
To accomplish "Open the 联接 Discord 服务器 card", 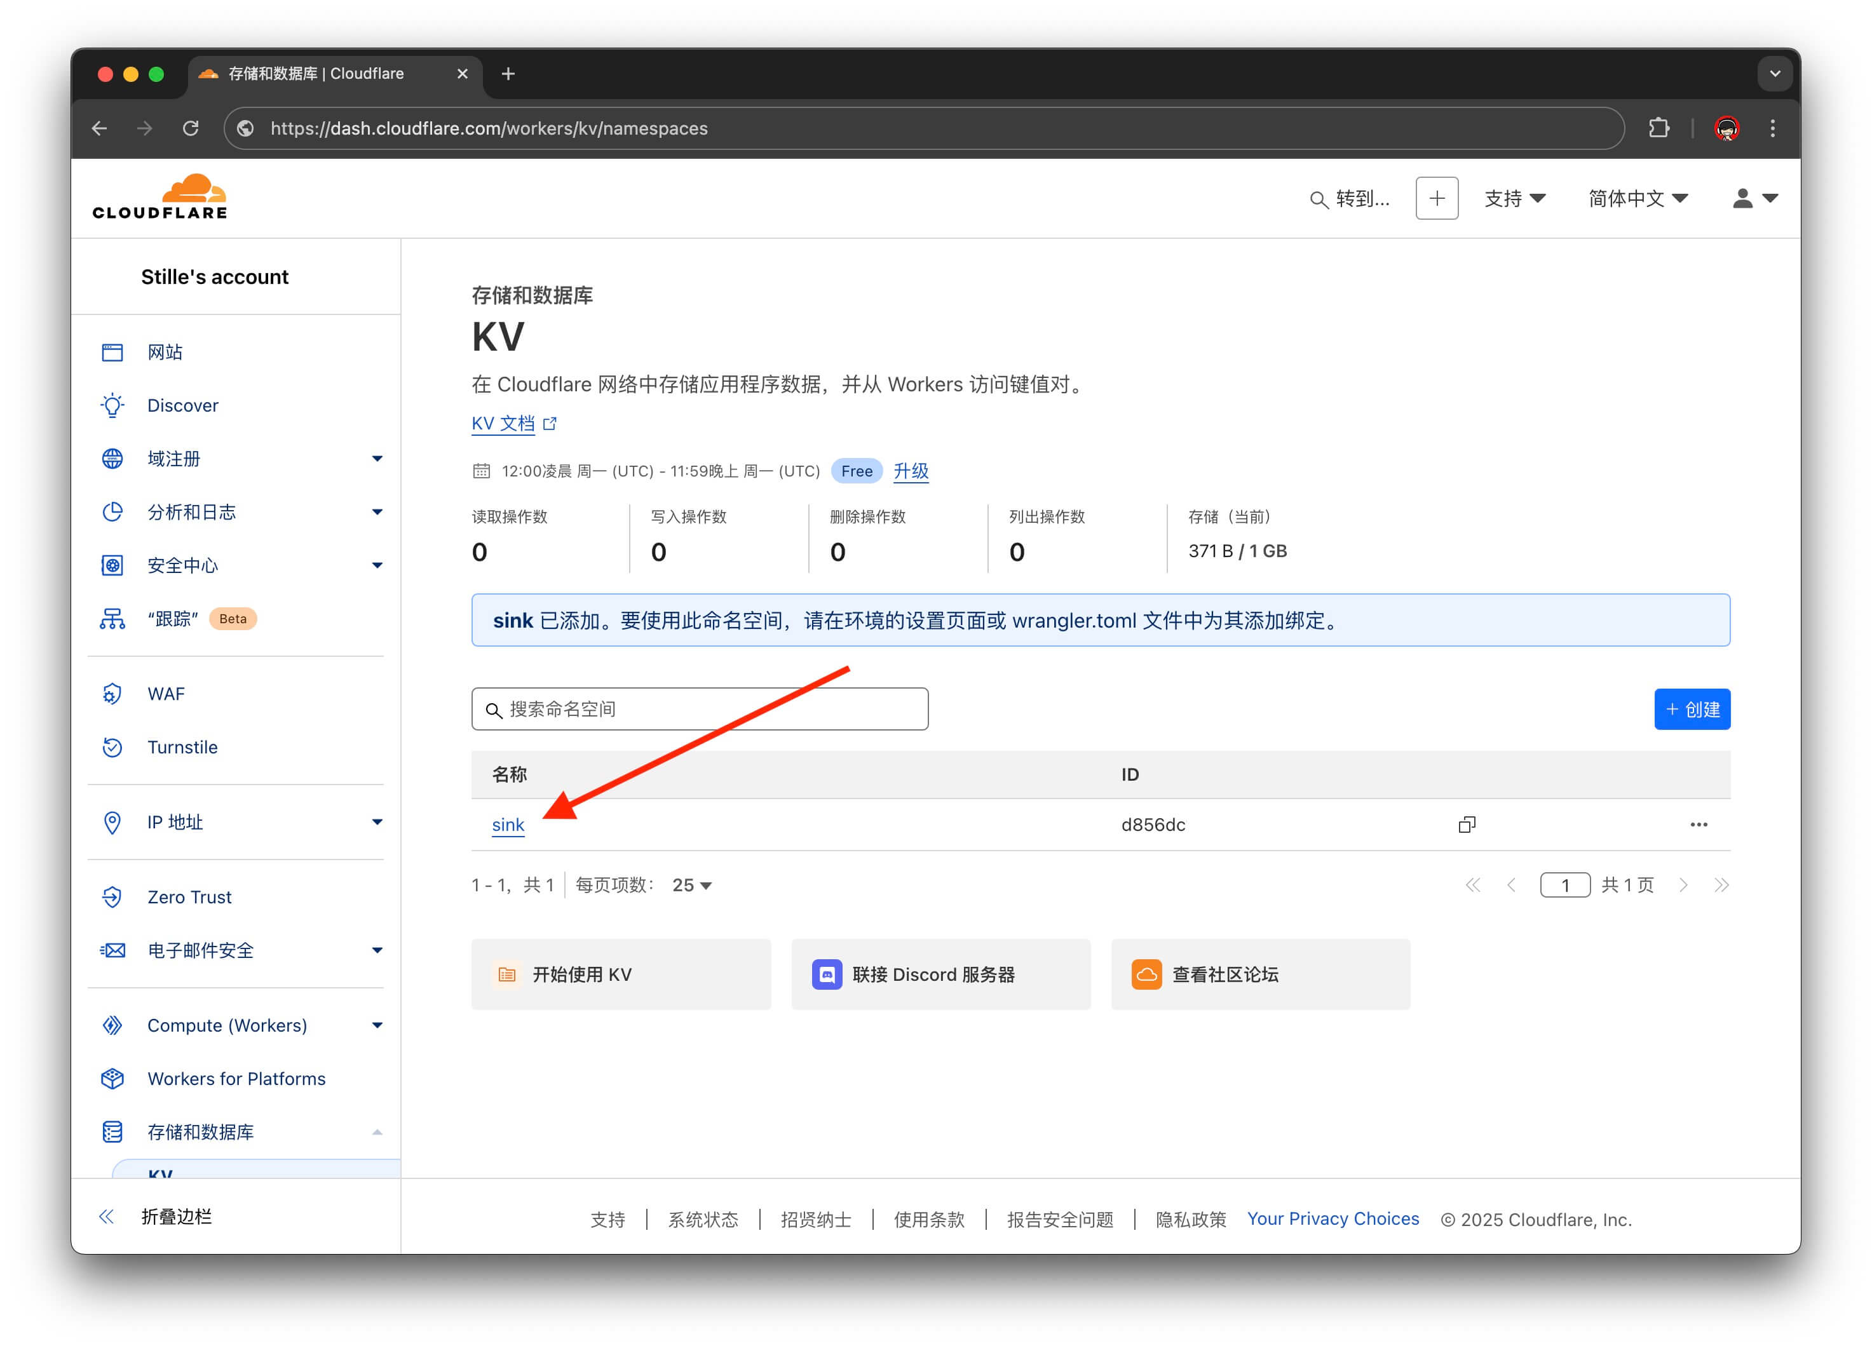I will (941, 974).
